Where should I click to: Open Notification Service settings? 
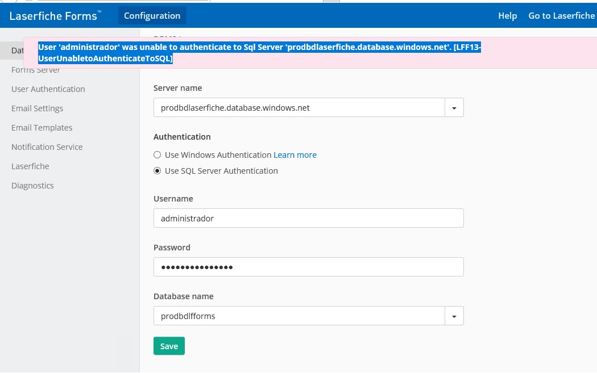[47, 147]
